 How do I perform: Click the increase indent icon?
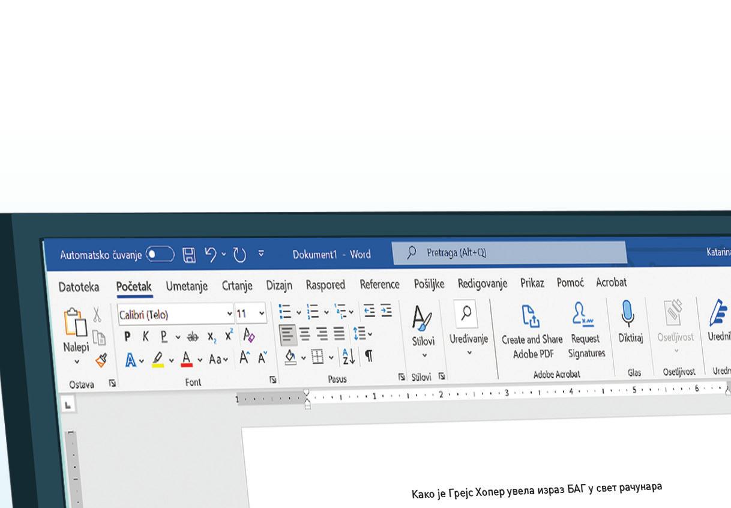point(386,310)
